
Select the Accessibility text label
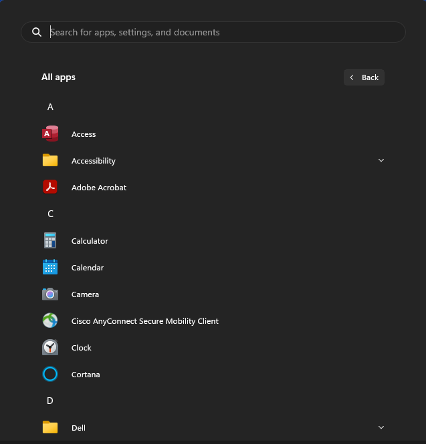coord(94,161)
